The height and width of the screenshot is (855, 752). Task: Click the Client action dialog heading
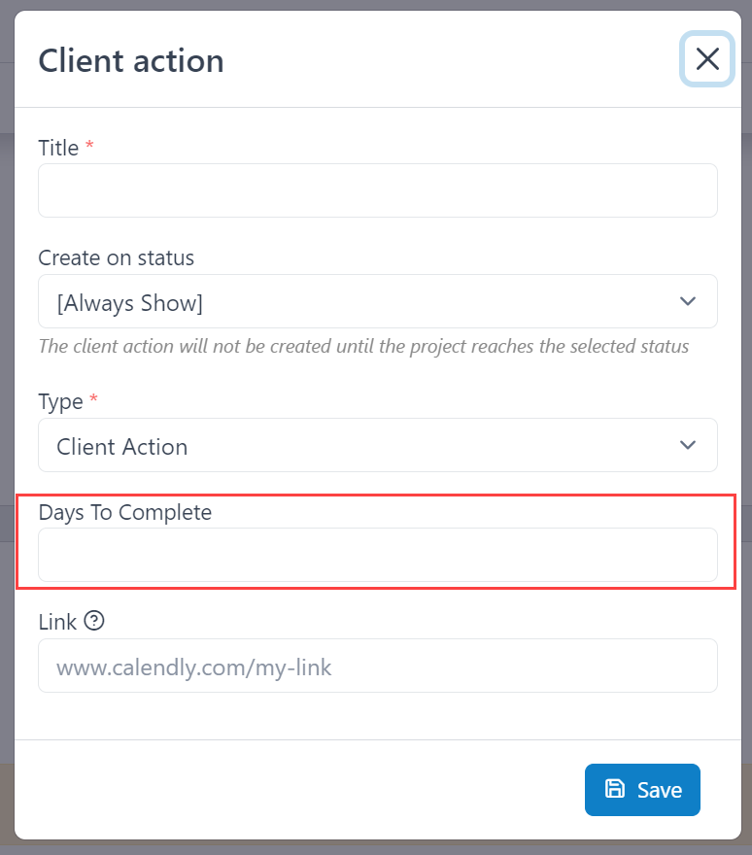(130, 60)
